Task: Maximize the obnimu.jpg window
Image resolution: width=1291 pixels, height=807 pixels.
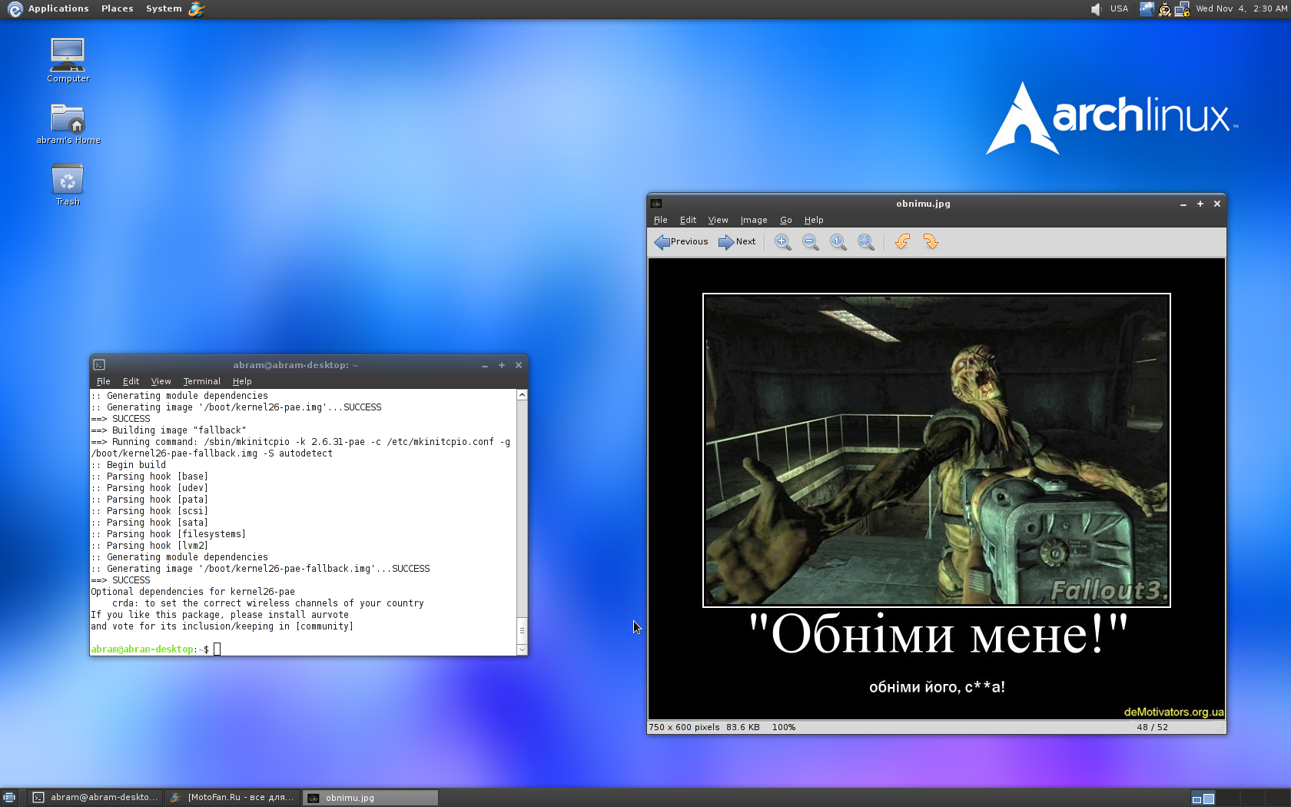Action: pyautogui.click(x=1200, y=204)
